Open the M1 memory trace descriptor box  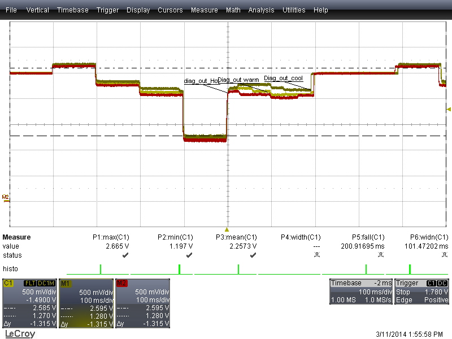86,303
